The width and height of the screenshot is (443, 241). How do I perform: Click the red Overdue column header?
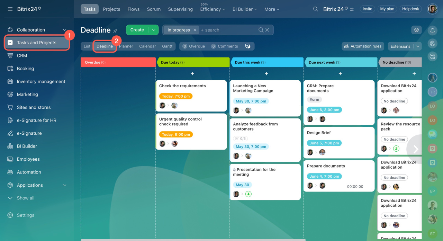pos(118,62)
